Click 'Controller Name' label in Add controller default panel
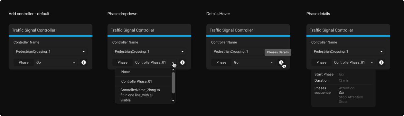Screen dimensions: 404x116 coord(26,42)
